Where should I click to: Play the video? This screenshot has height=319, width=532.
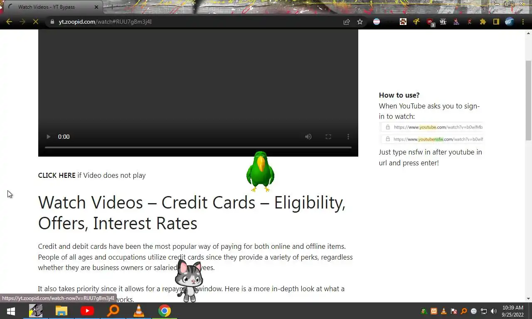[x=48, y=137]
